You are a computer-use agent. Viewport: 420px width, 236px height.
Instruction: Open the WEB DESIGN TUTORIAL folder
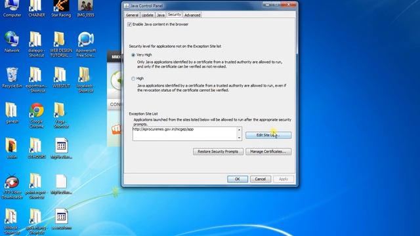(61, 45)
